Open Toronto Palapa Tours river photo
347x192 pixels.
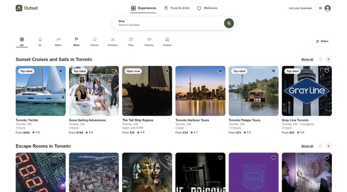(254, 91)
